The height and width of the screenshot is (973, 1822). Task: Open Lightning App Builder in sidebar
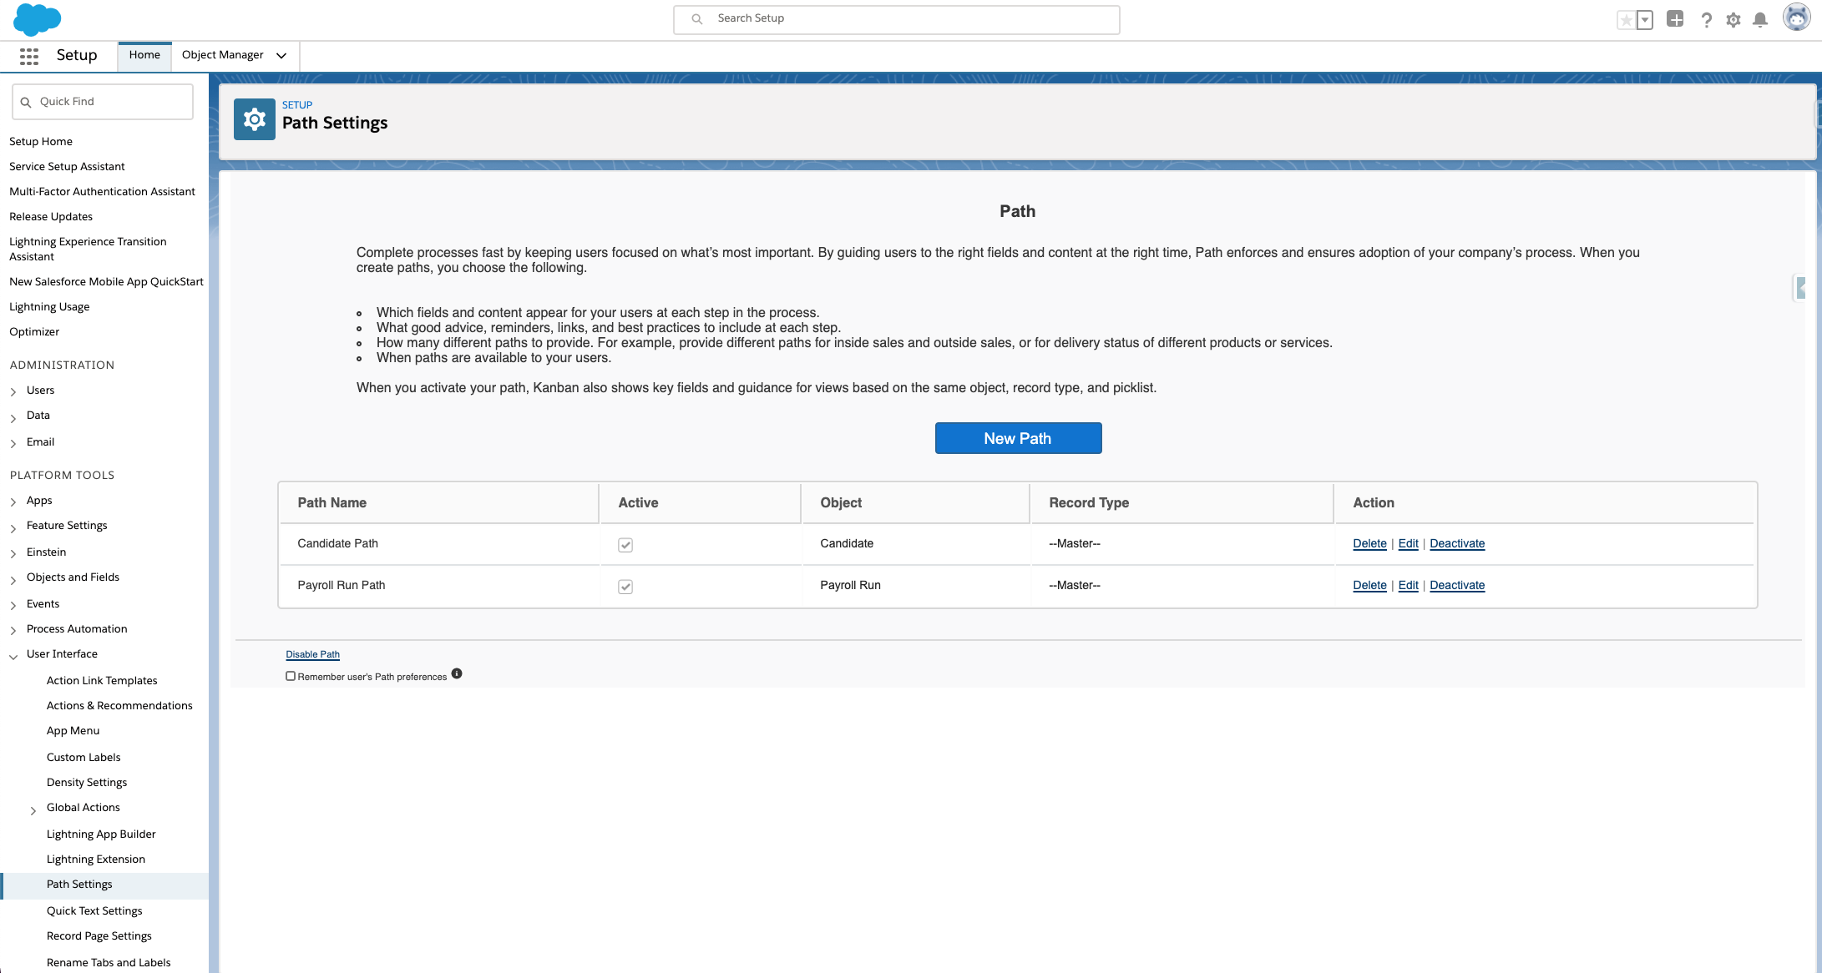tap(101, 834)
